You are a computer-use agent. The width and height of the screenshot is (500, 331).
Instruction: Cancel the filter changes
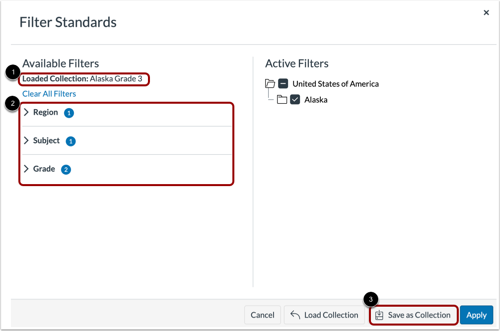click(262, 315)
